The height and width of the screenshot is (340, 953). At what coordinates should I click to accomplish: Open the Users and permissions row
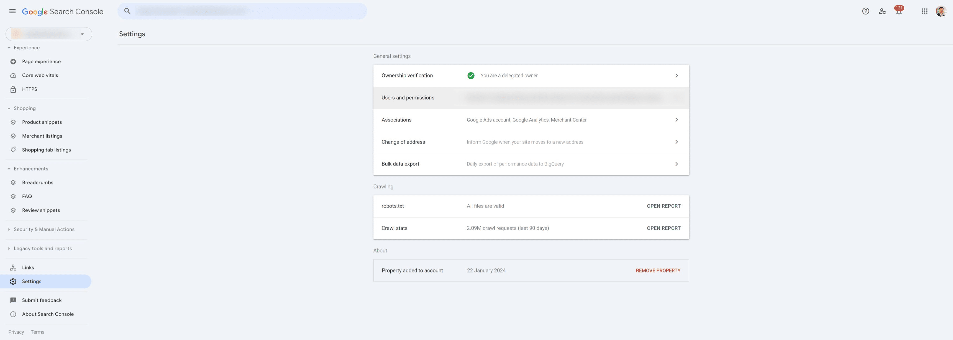point(408,97)
